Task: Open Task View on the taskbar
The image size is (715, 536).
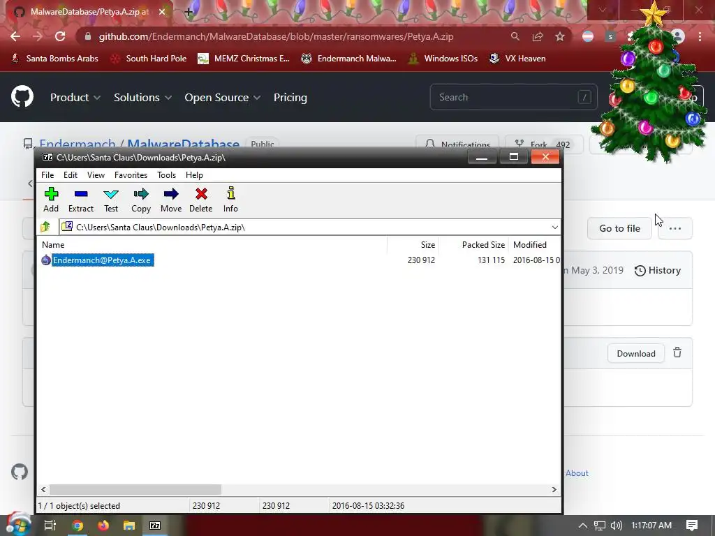Action: pos(50,526)
